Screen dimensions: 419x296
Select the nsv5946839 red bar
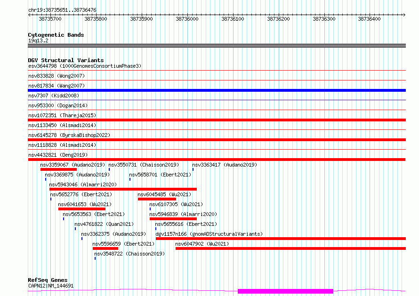[173, 219]
